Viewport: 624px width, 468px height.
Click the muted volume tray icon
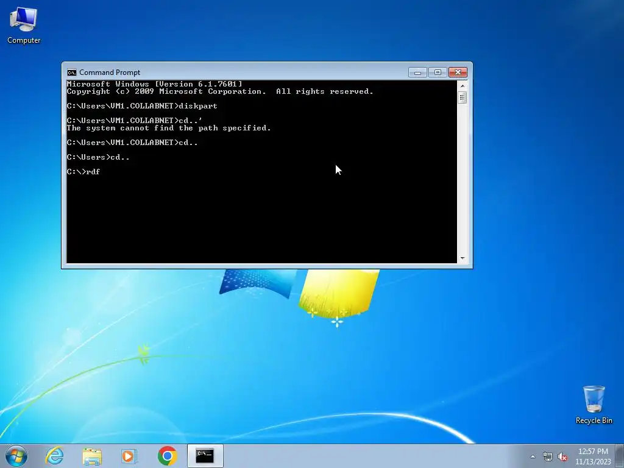tap(562, 457)
